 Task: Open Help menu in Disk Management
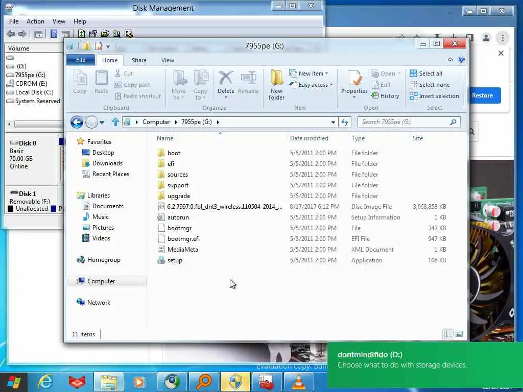[80, 21]
